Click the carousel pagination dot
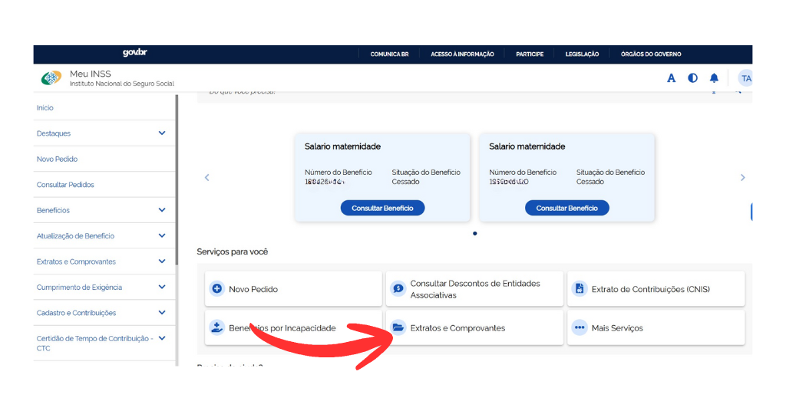 point(474,233)
